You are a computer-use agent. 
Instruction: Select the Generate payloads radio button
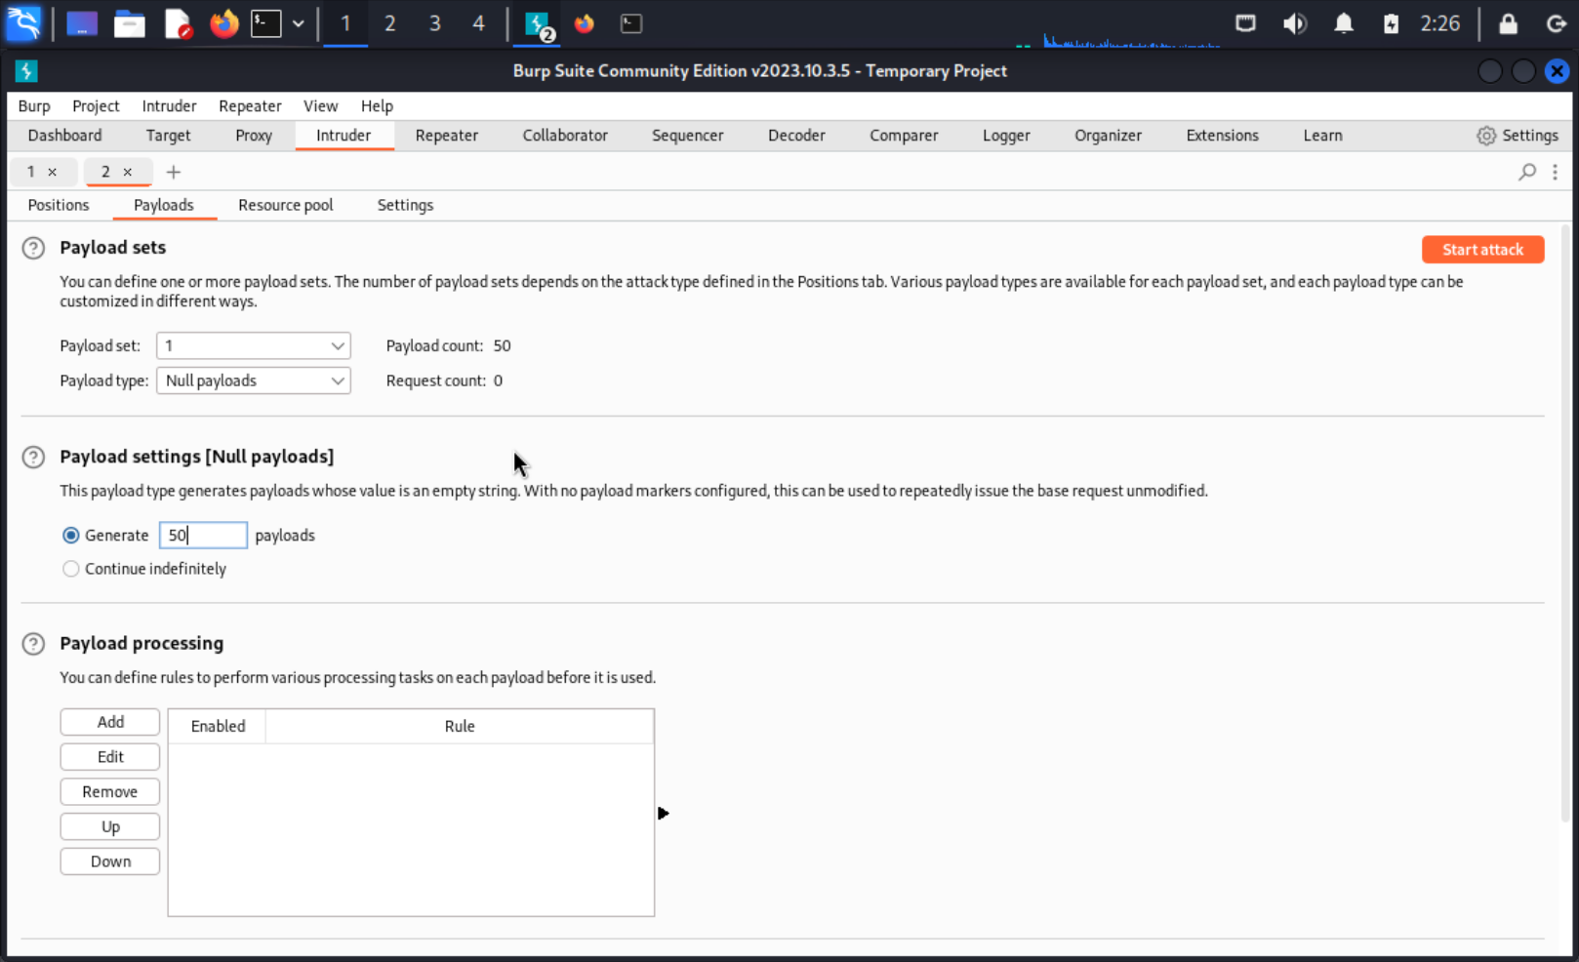point(71,536)
